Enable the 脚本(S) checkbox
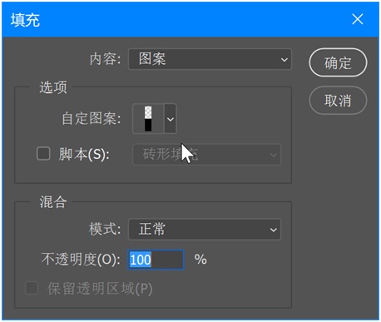This screenshot has height=322, width=381. [x=43, y=154]
